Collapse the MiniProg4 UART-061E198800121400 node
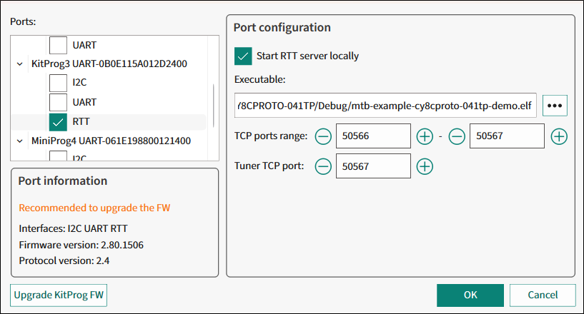Viewport: 584px width, 314px height. [x=20, y=141]
